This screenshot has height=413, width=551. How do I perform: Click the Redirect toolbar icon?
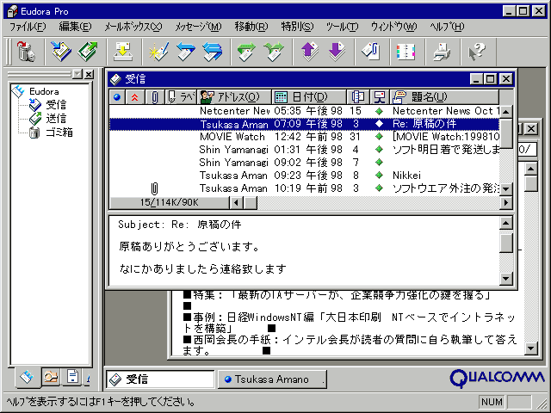[274, 52]
